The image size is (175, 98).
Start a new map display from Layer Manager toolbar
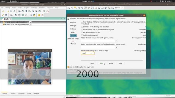tap(3, 11)
